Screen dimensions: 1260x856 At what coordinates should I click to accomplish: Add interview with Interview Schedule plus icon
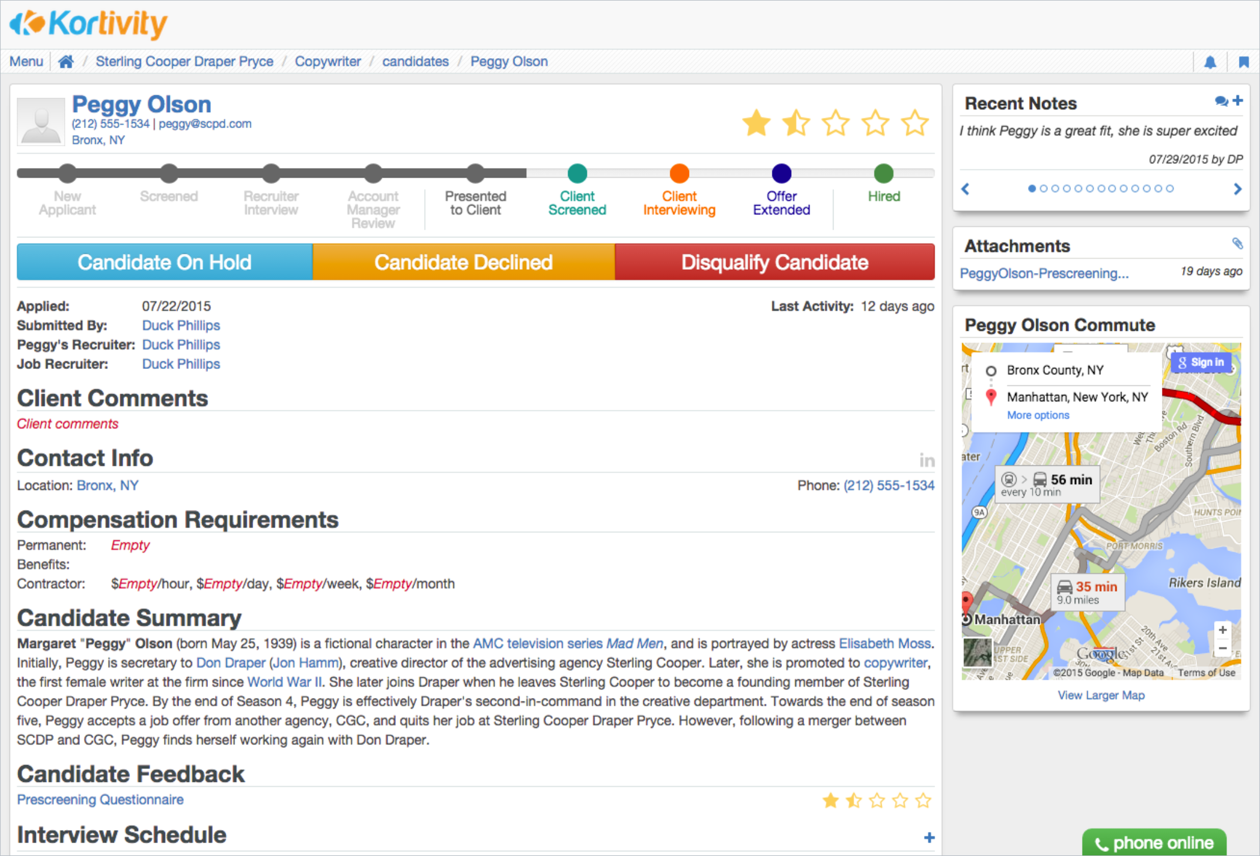tap(929, 837)
